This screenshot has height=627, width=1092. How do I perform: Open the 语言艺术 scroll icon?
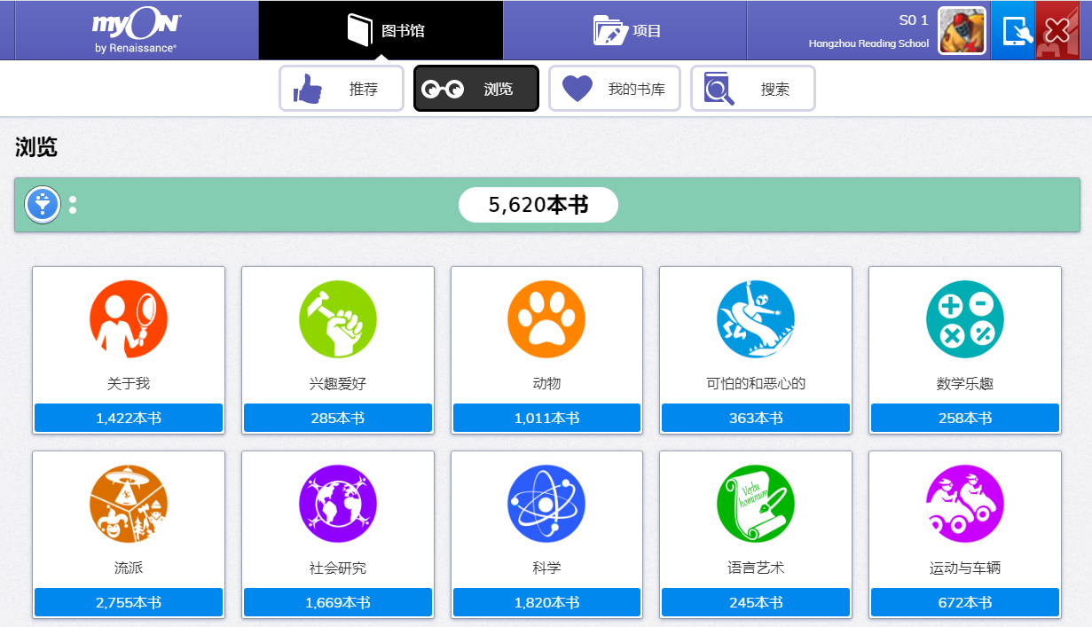coord(755,504)
